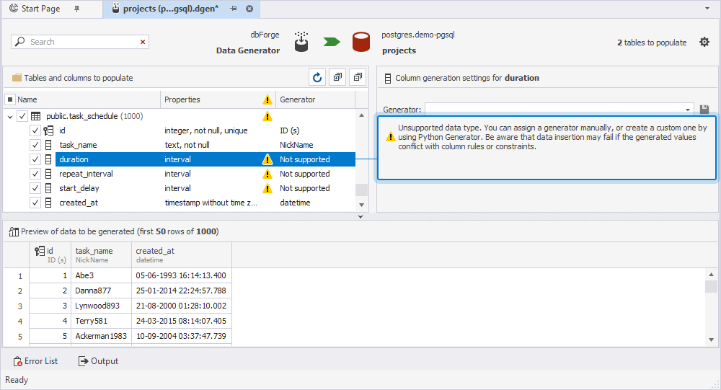Click the Output icon

coord(83,361)
